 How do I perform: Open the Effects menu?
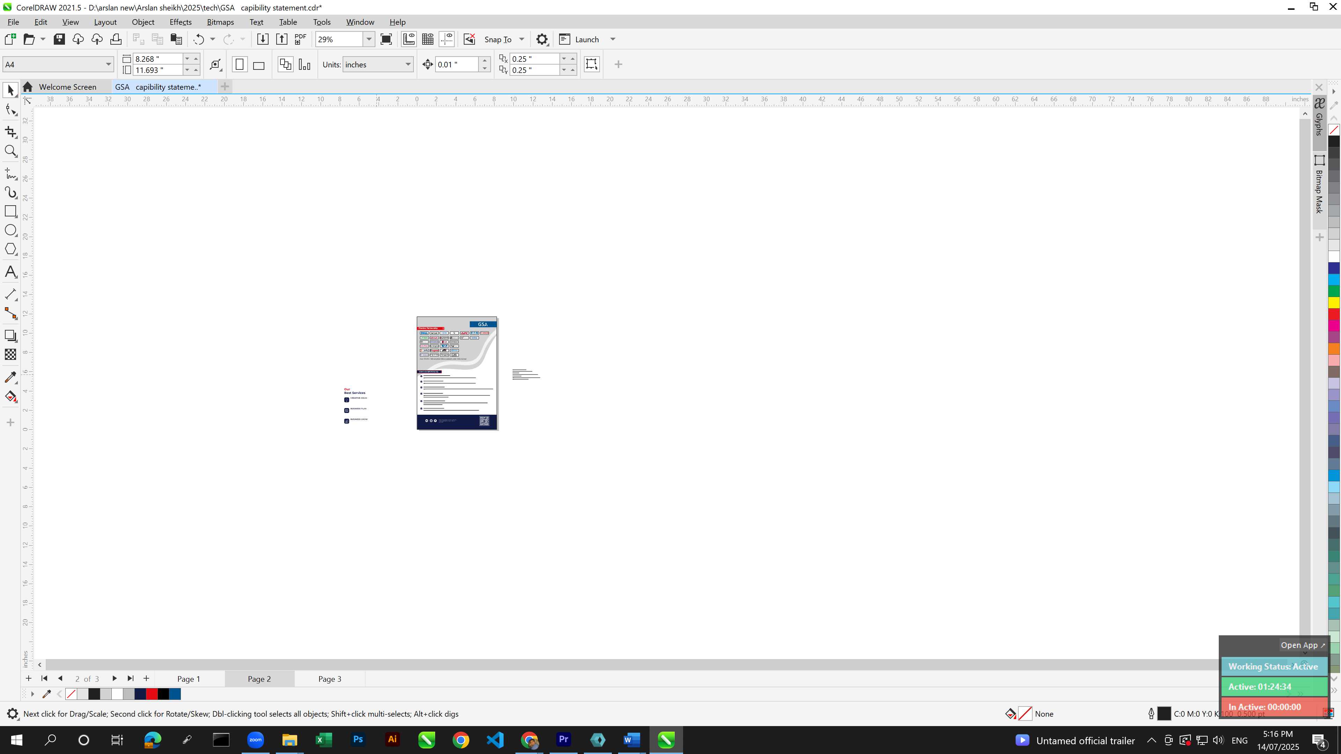pos(181,22)
